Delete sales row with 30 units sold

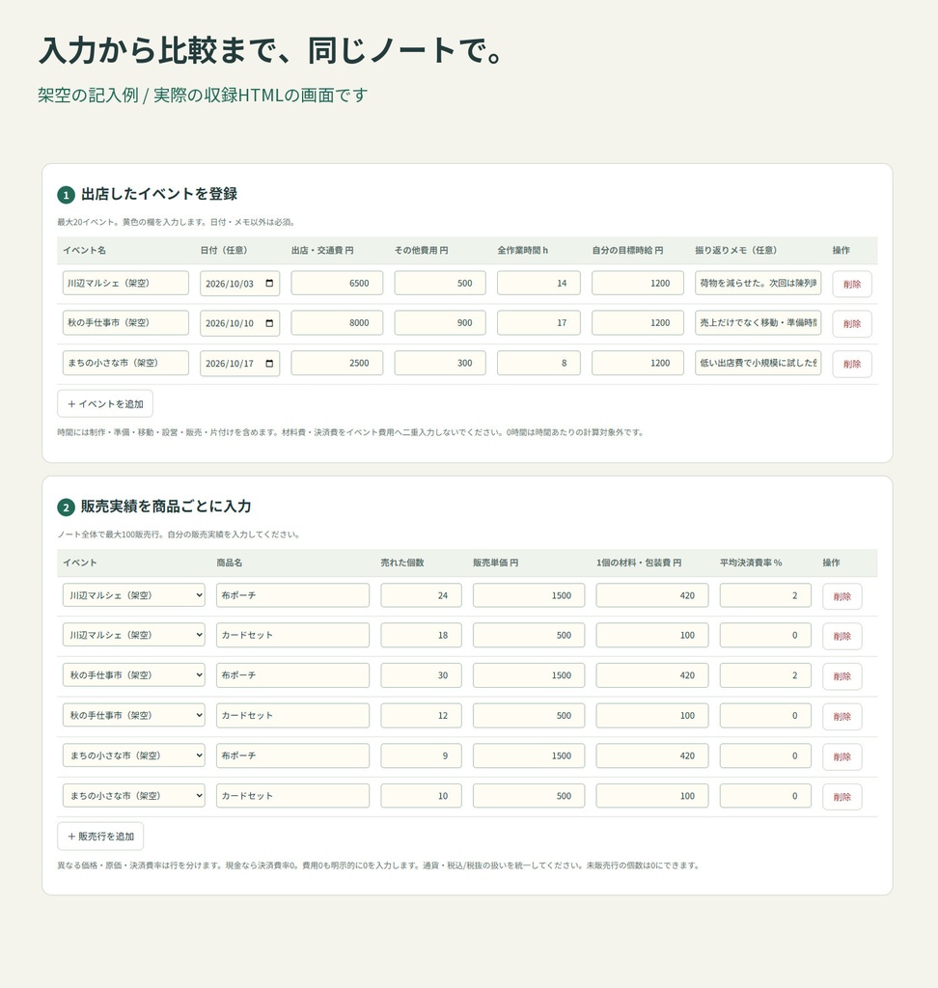(842, 676)
